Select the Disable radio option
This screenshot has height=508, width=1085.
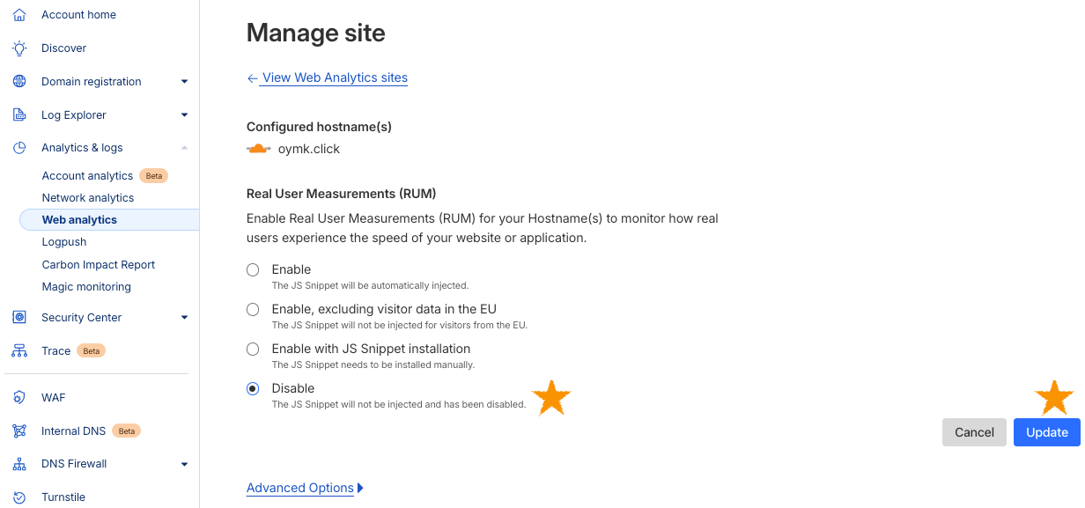(253, 388)
